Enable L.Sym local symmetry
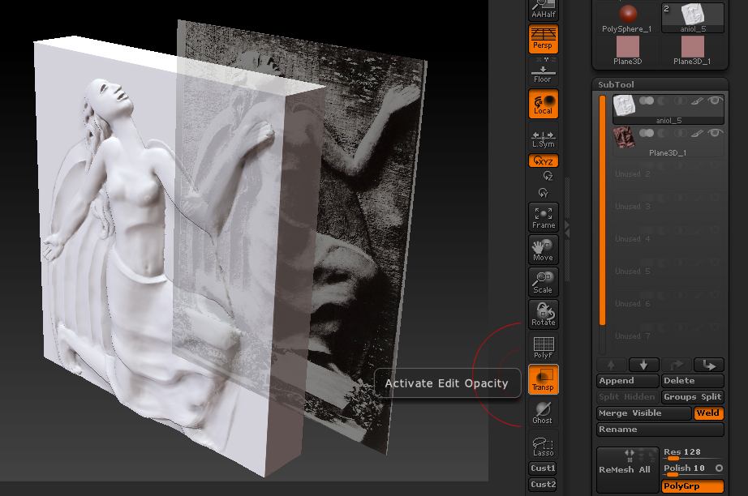The width and height of the screenshot is (748, 496). pos(543,139)
